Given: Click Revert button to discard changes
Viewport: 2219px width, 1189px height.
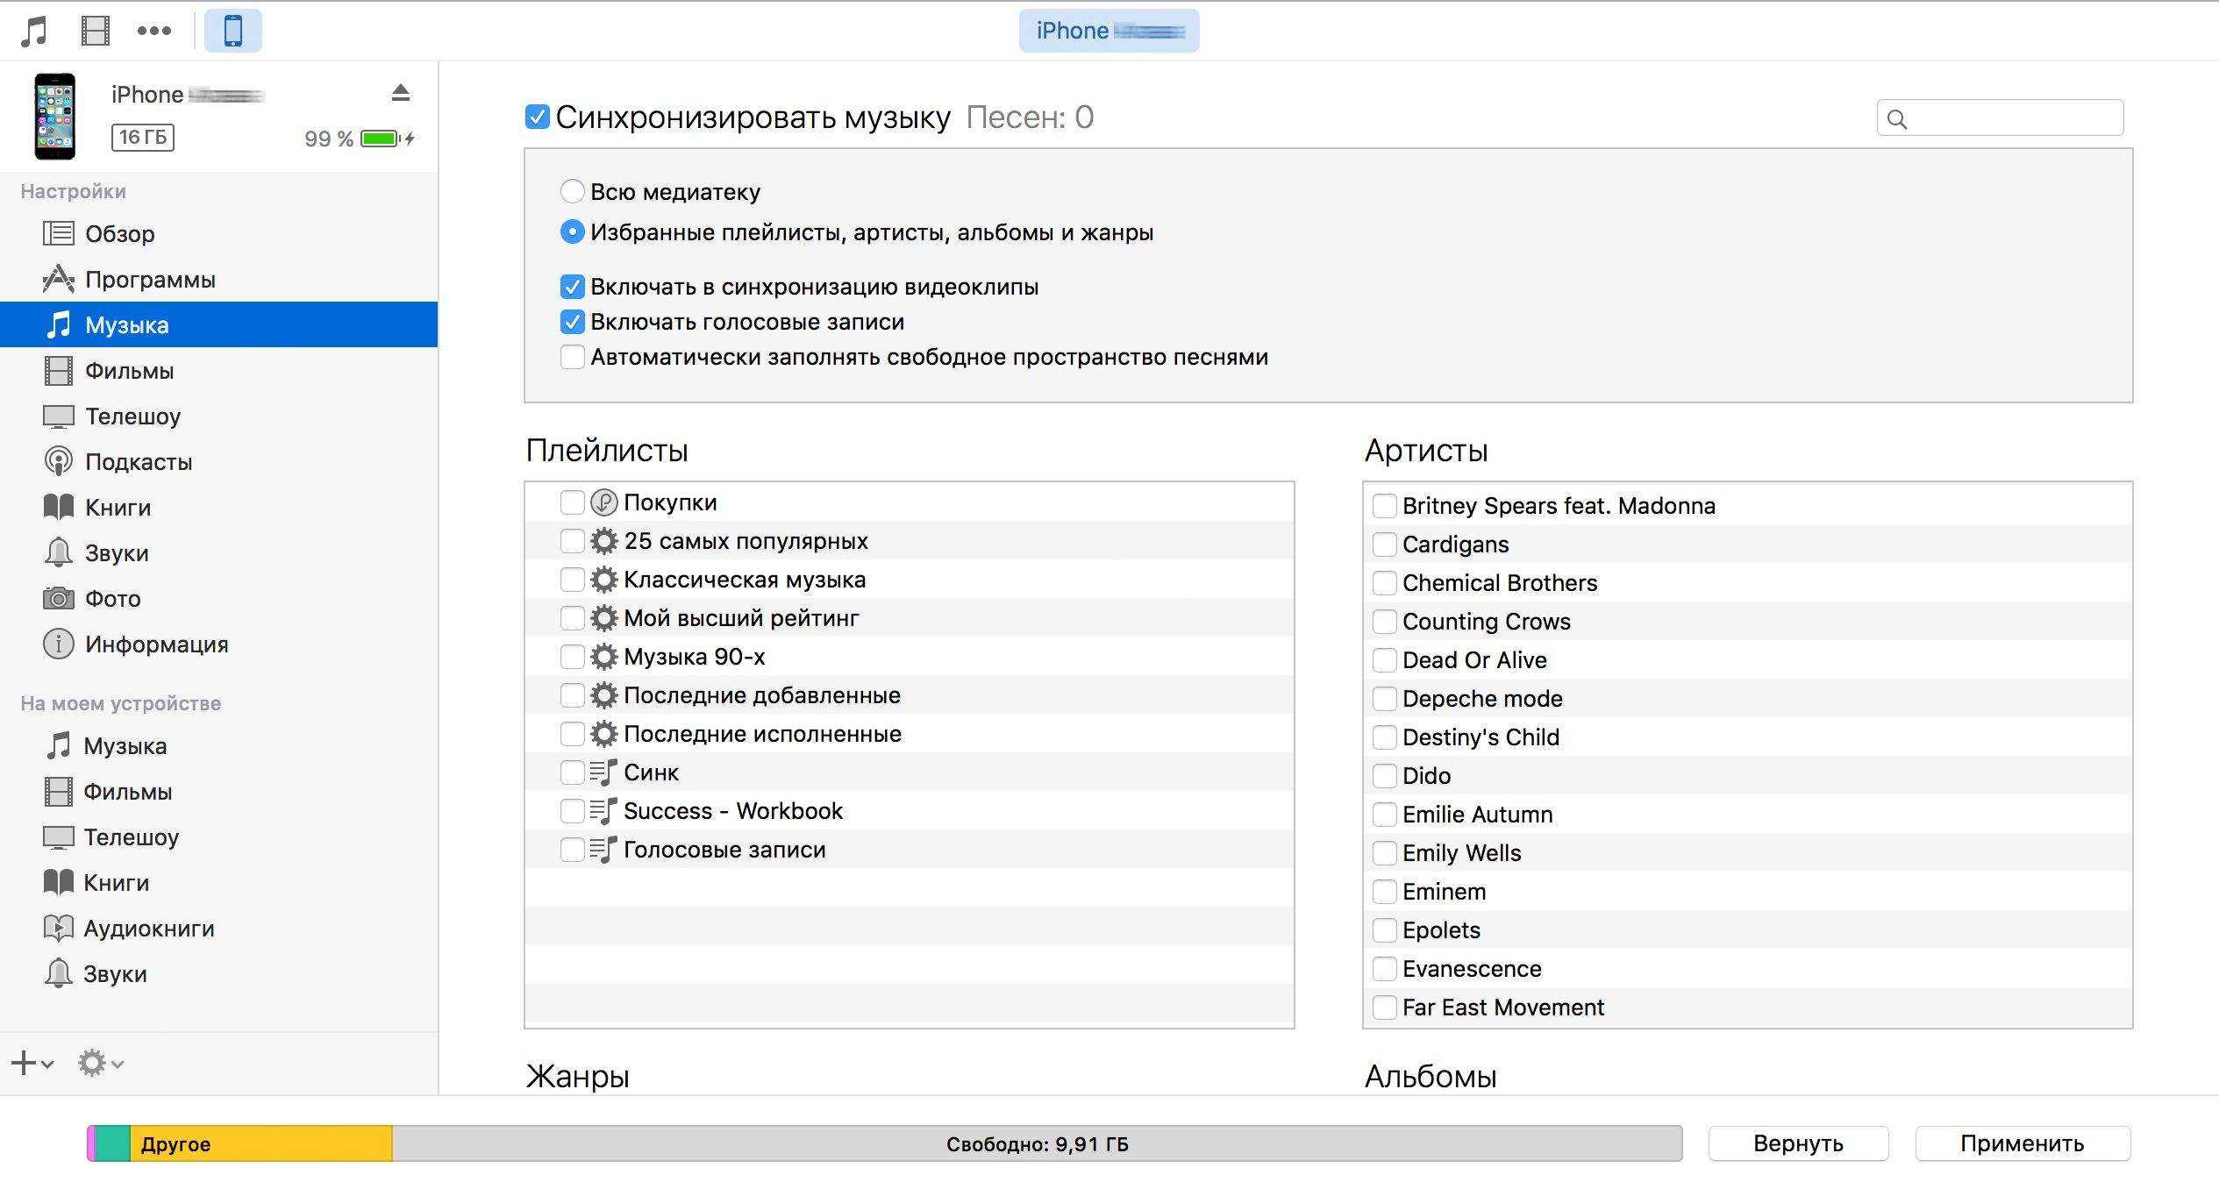Looking at the screenshot, I should tap(1796, 1142).
